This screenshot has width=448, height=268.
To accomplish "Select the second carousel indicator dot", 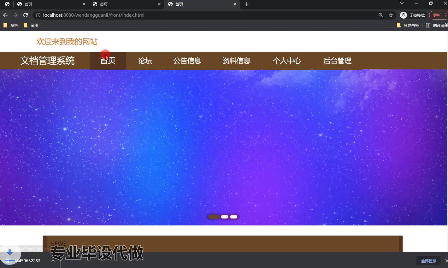I will coord(225,217).
